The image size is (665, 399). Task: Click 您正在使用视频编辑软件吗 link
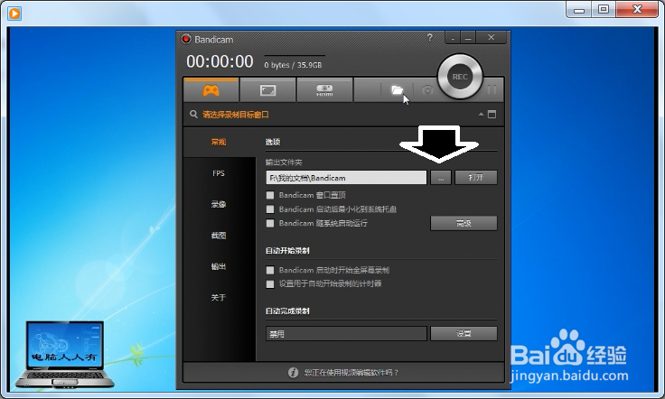tap(351, 373)
